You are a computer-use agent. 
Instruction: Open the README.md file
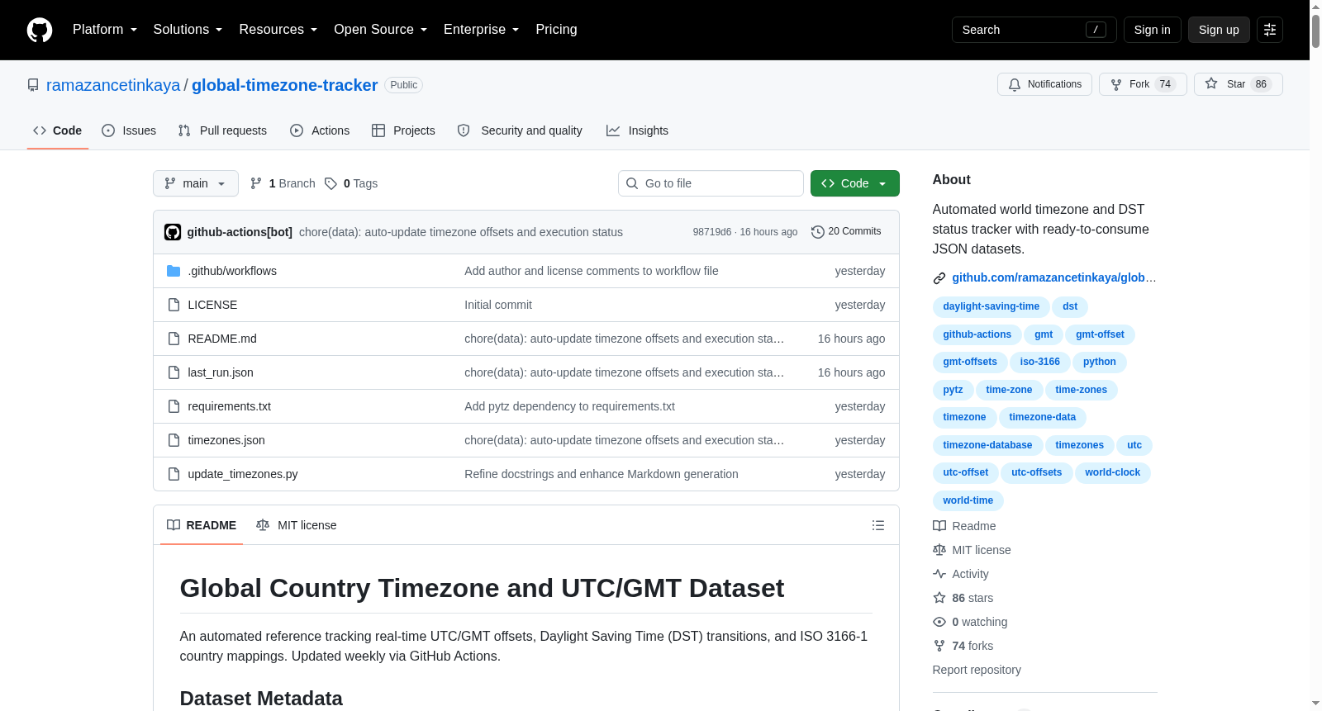click(x=222, y=339)
